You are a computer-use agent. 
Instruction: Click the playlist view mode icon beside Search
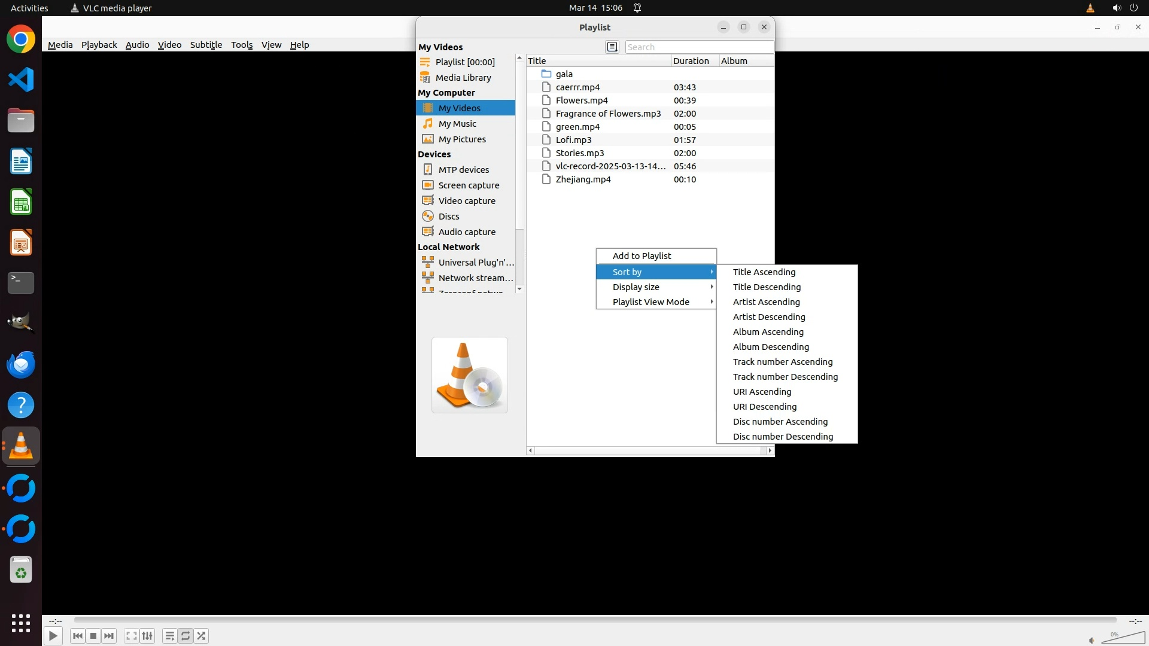612,47
